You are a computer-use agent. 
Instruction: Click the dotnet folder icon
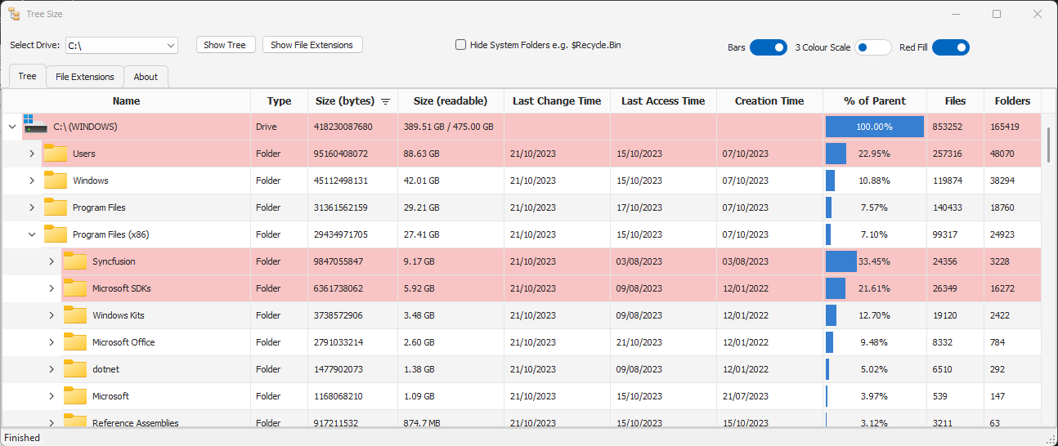tap(74, 369)
